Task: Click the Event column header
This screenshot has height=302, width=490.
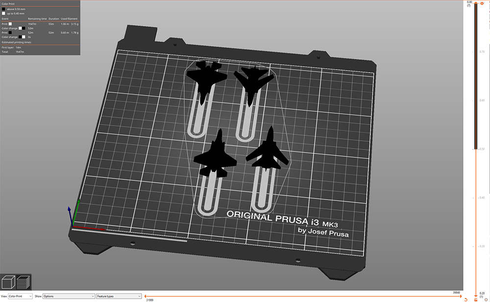Action: (x=5, y=19)
